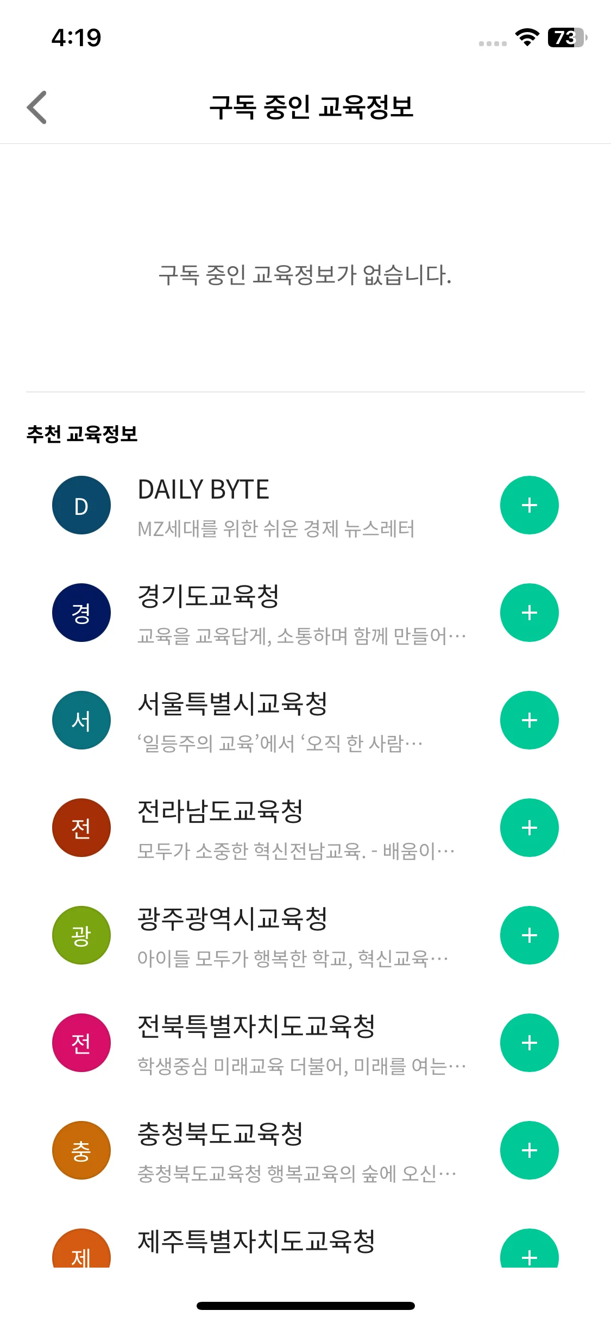Viewport: 611px width, 1323px height.
Task: Tap the navy 경 avatar for 경기도교육청
Action: pos(81,613)
